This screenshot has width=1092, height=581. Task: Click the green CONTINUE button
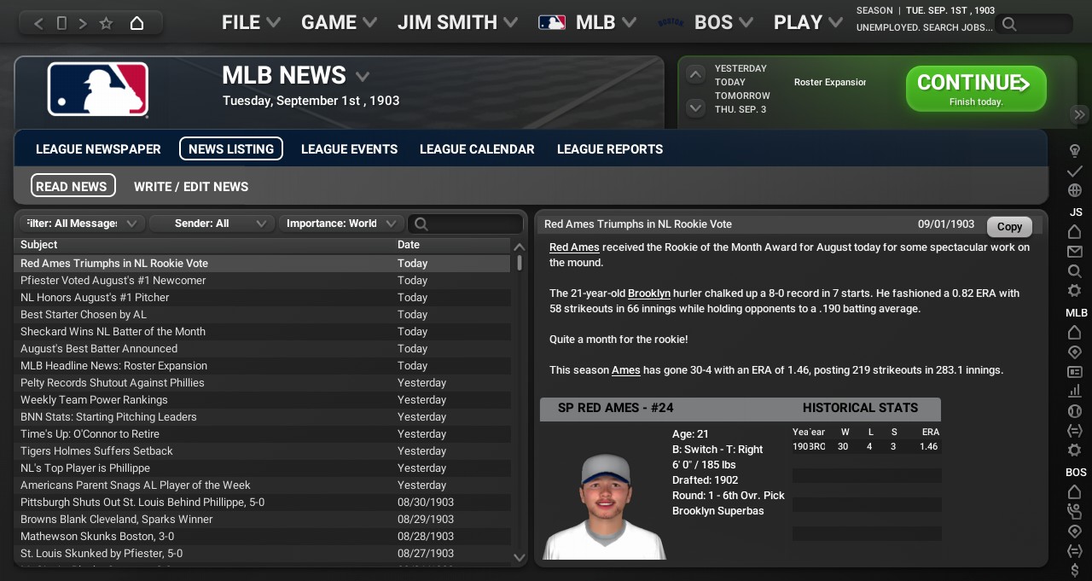point(976,89)
